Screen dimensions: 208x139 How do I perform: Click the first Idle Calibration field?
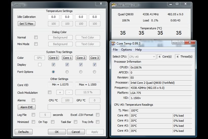pyautogui.click(x=53, y=17)
